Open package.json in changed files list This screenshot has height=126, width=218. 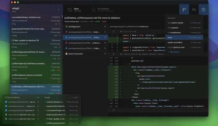tap(86, 27)
